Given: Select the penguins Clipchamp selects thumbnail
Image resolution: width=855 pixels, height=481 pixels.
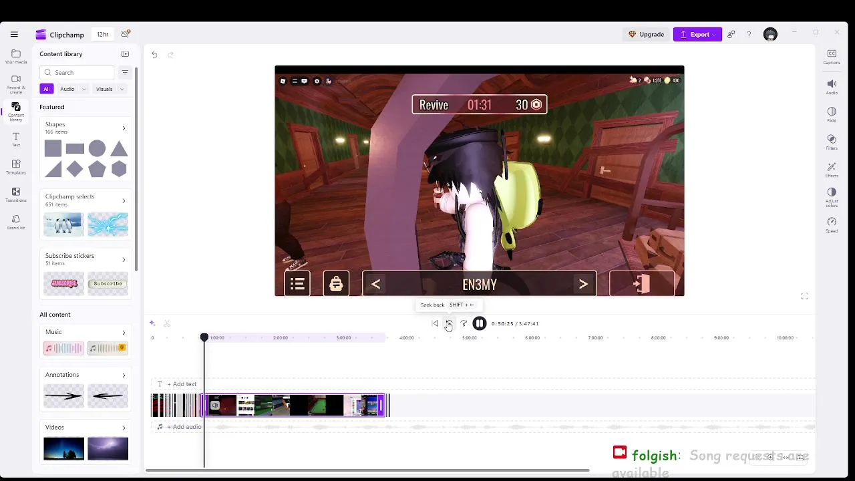Looking at the screenshot, I should click(x=63, y=224).
